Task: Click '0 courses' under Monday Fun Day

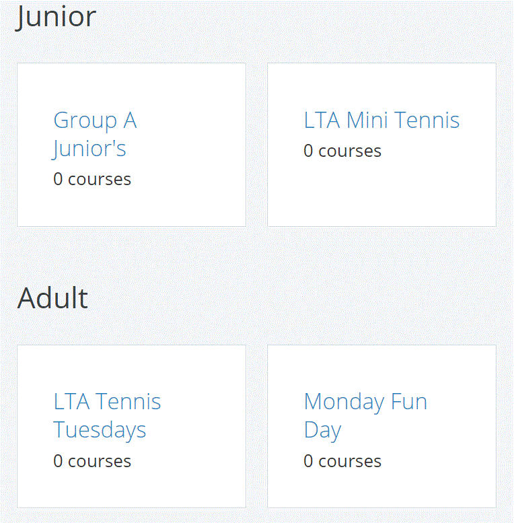Action: click(x=342, y=461)
